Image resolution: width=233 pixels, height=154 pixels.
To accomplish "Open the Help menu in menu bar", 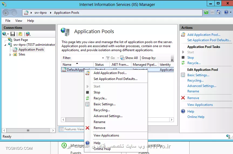I will click(31, 21).
